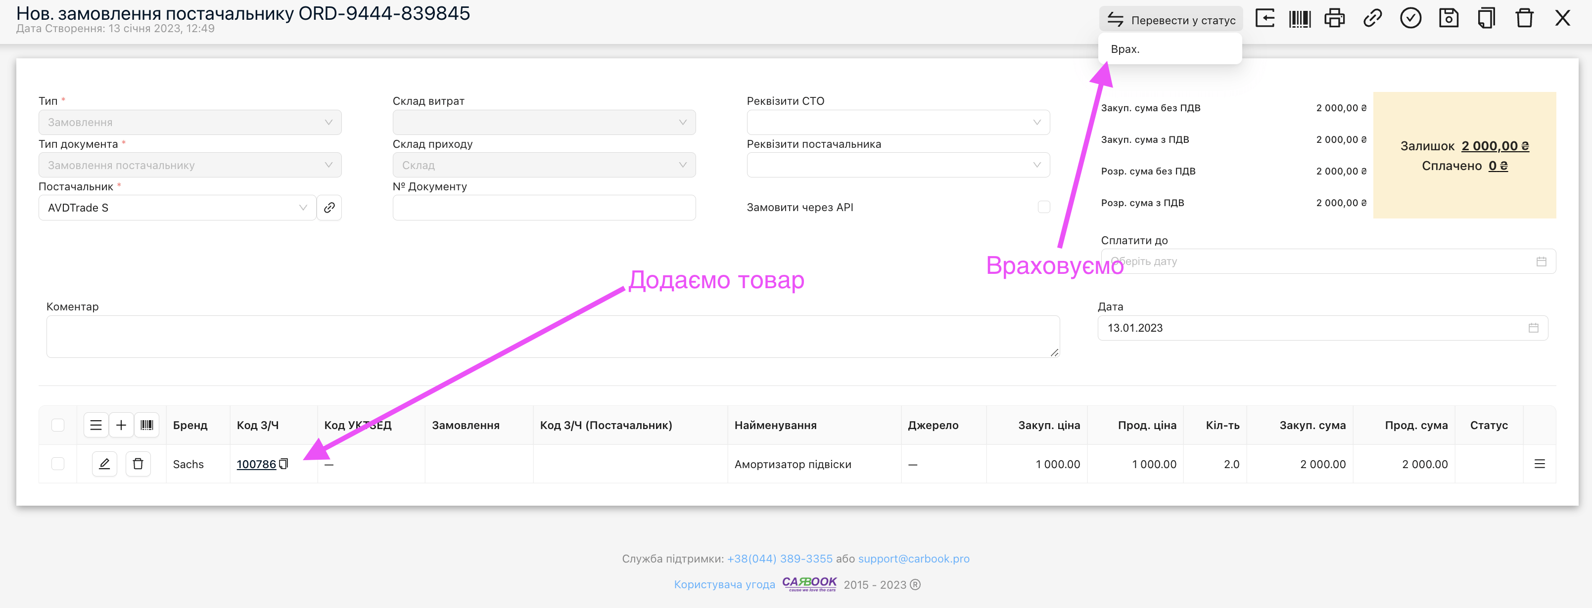
Task: Select 'Врах.' status menu option
Action: click(1125, 49)
